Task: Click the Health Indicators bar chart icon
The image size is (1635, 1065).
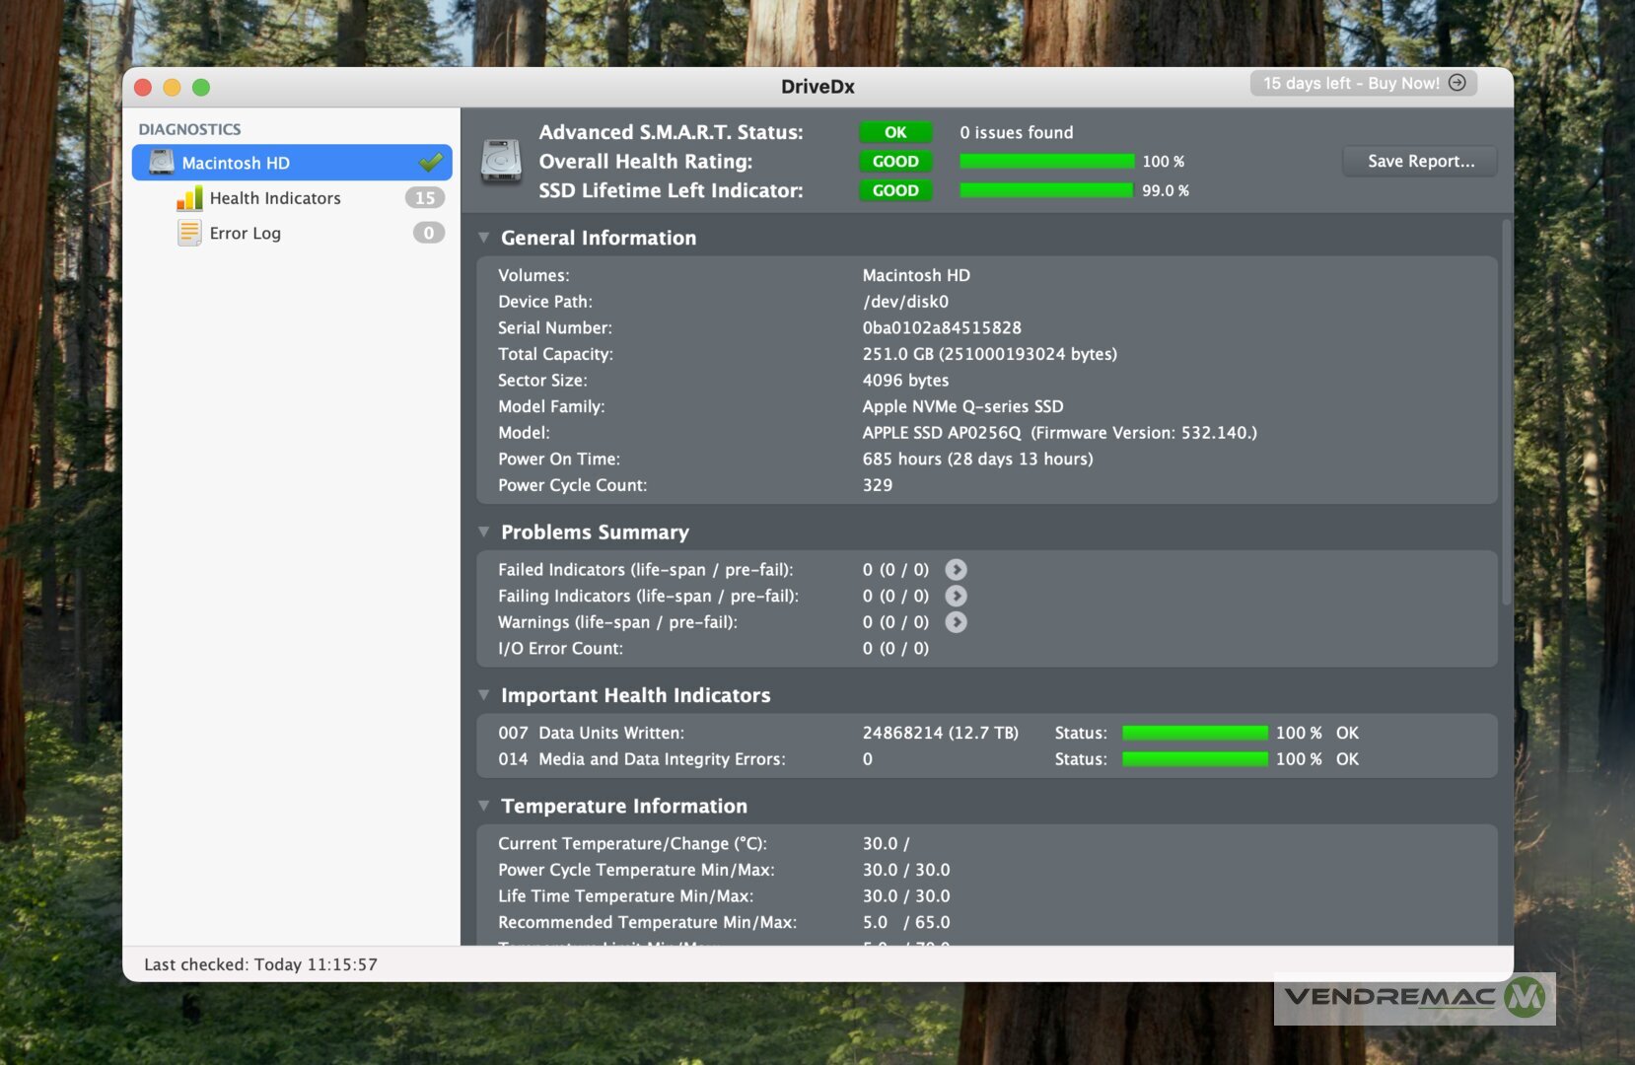Action: pyautogui.click(x=189, y=198)
